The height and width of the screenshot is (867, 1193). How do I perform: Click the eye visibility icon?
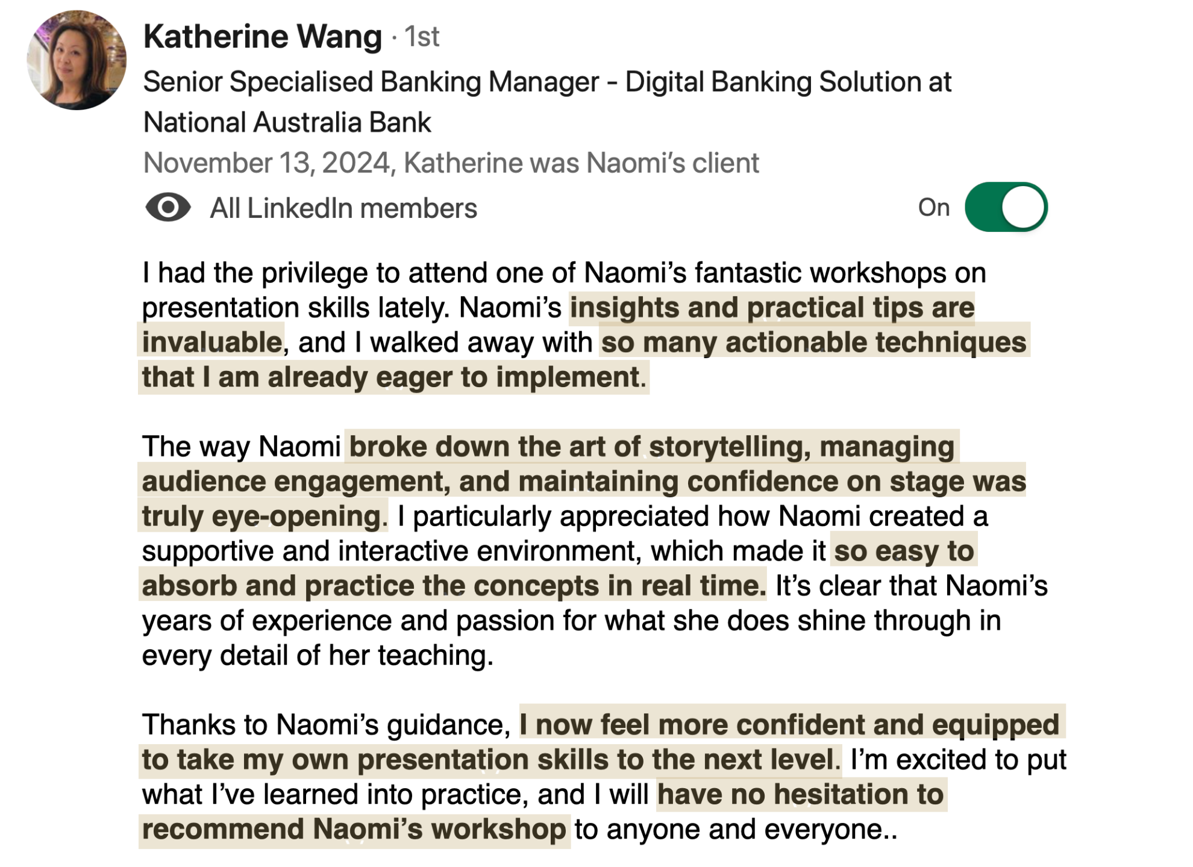(x=168, y=208)
